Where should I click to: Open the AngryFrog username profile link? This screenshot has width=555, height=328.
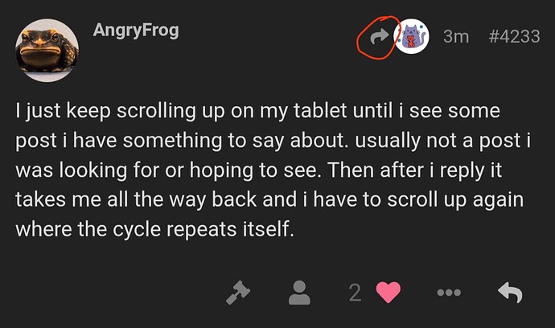(136, 31)
